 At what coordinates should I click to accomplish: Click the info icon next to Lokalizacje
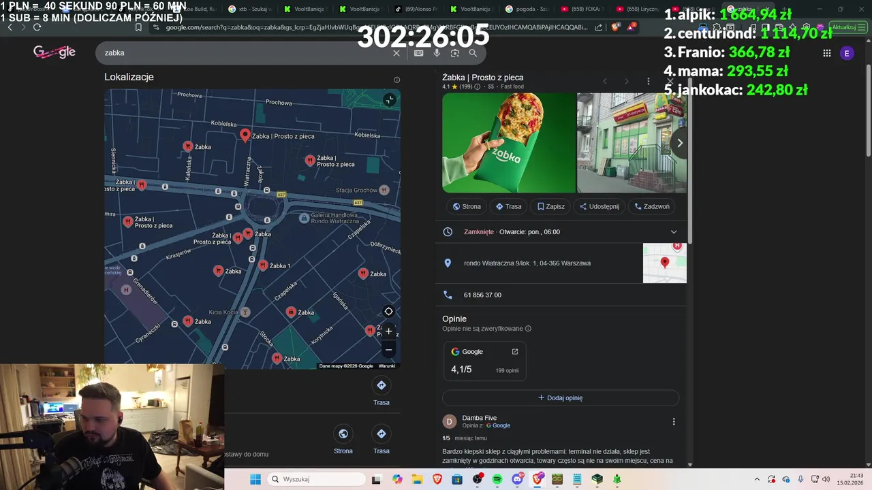396,80
